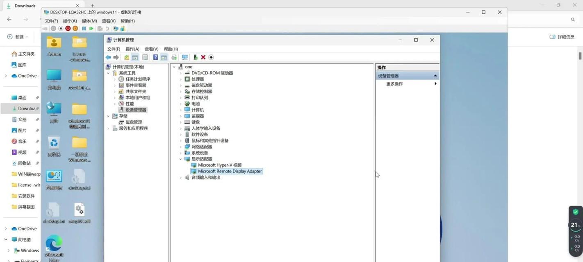Open 帮助(H) menu in Computer Management
583x262 pixels.
171,49
